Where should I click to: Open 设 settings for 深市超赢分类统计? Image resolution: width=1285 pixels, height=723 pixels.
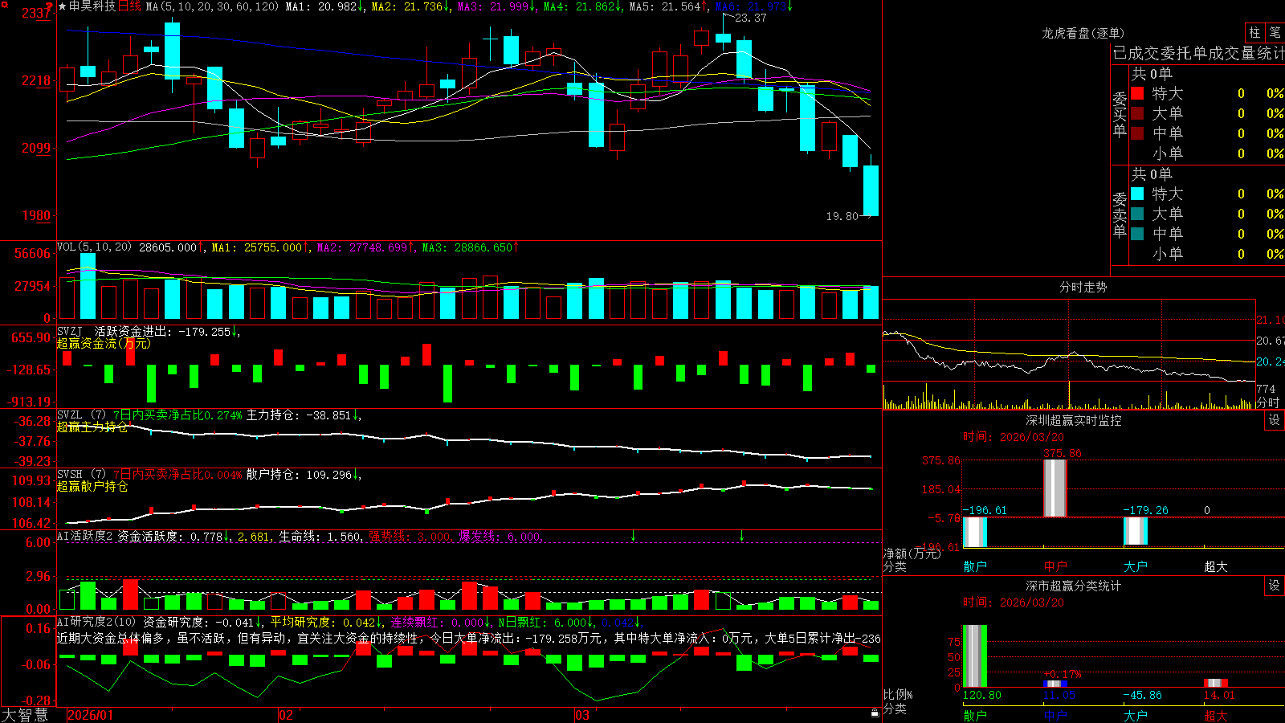(1275, 586)
